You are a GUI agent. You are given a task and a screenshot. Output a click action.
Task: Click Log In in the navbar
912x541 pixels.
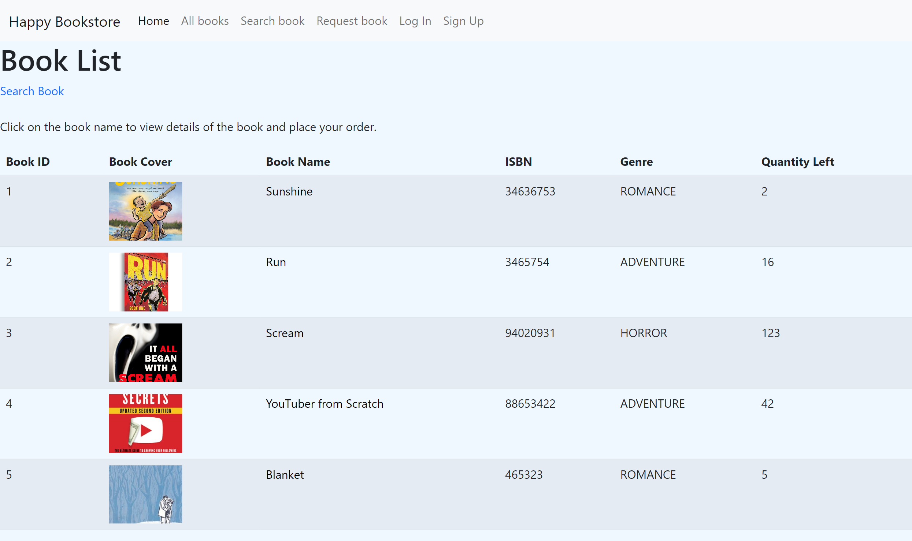tap(415, 21)
